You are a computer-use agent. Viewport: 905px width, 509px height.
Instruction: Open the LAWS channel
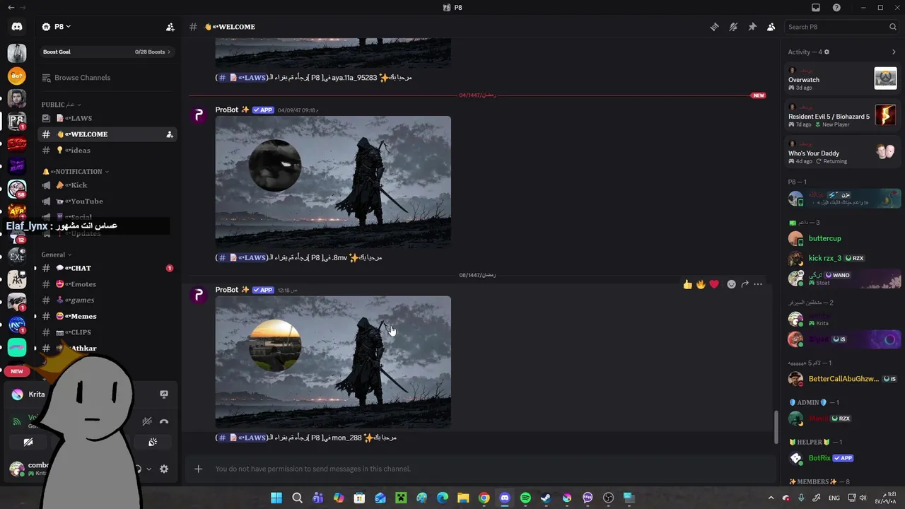click(x=106, y=118)
